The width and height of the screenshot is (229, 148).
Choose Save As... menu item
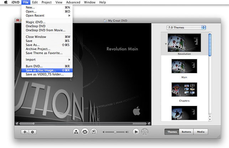point(47,45)
